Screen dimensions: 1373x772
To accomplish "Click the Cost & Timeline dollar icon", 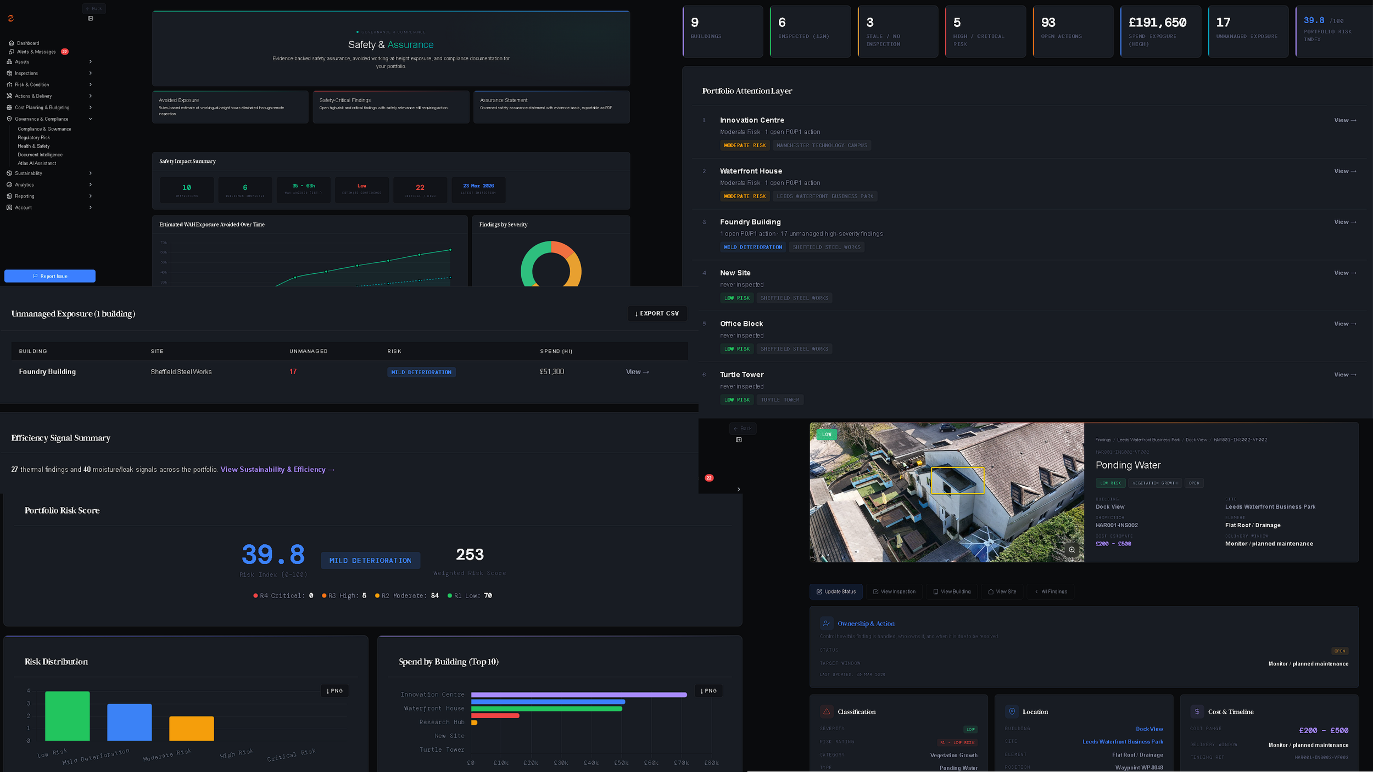I will pyautogui.click(x=1197, y=712).
